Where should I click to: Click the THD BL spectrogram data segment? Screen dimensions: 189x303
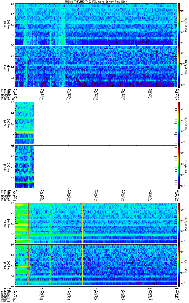tap(24, 123)
